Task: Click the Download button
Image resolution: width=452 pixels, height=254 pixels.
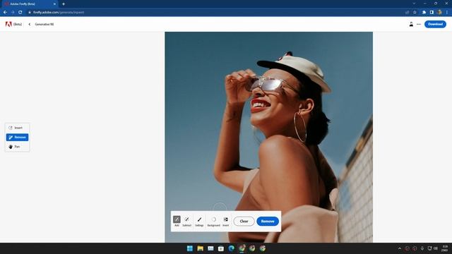Action: tap(435, 24)
